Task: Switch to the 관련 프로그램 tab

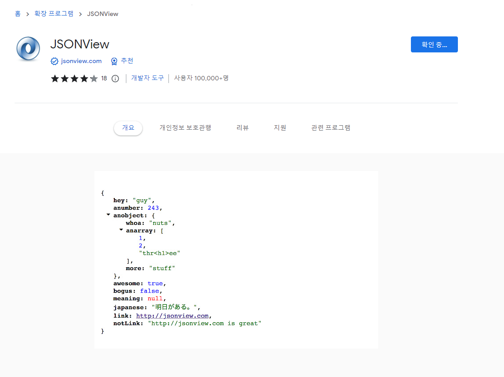Action: click(331, 128)
